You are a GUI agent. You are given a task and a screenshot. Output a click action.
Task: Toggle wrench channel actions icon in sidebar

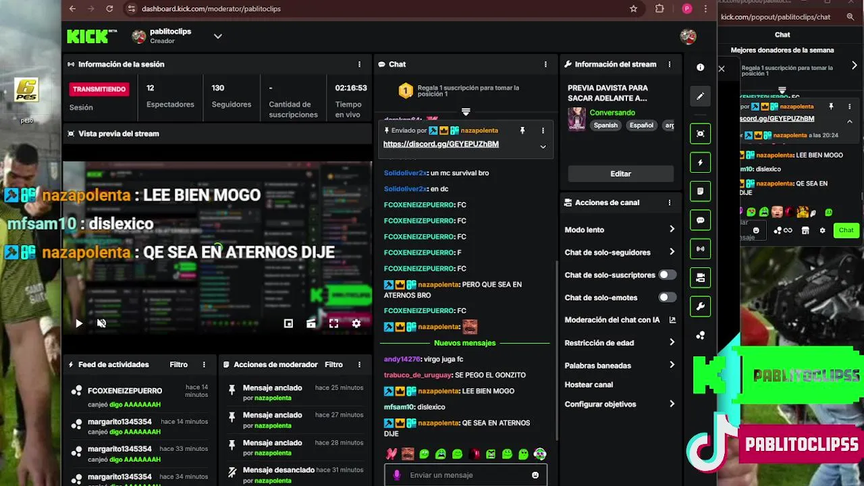click(700, 307)
